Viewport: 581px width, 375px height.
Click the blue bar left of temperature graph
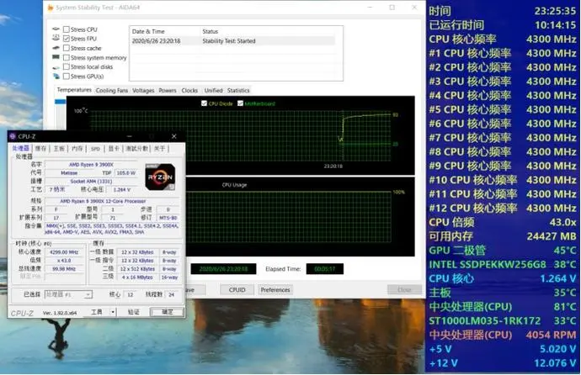[60, 102]
